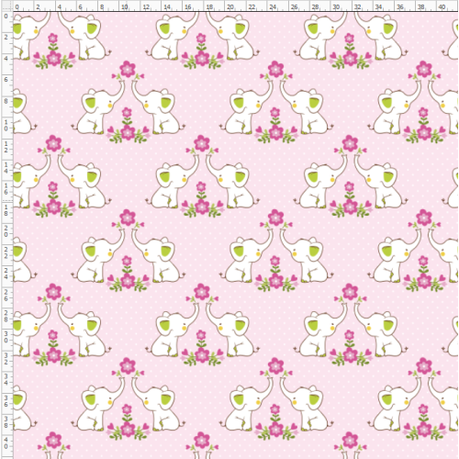
Task: Click the 10 mark on horizontal ruler
Action: pos(125,6)
